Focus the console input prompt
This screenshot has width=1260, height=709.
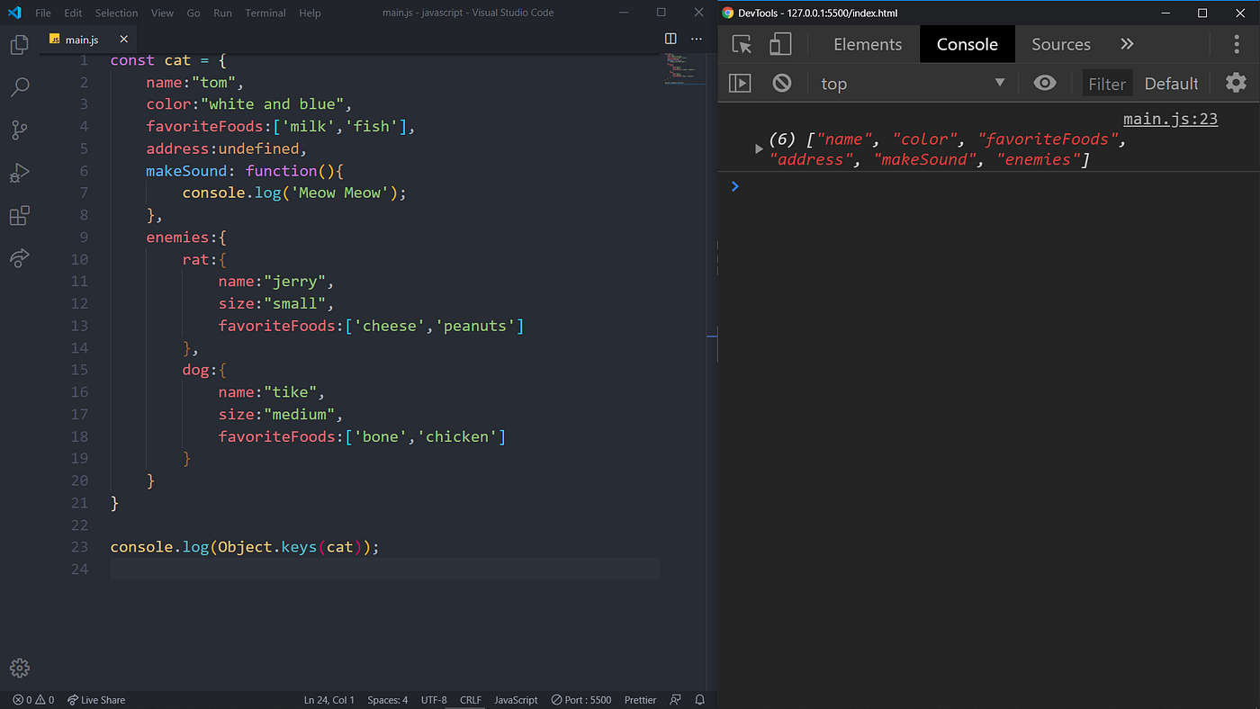pos(810,186)
